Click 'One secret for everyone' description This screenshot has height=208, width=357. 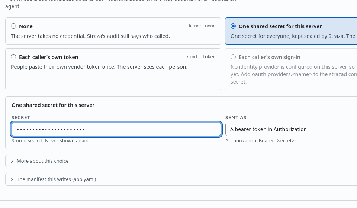[294, 36]
